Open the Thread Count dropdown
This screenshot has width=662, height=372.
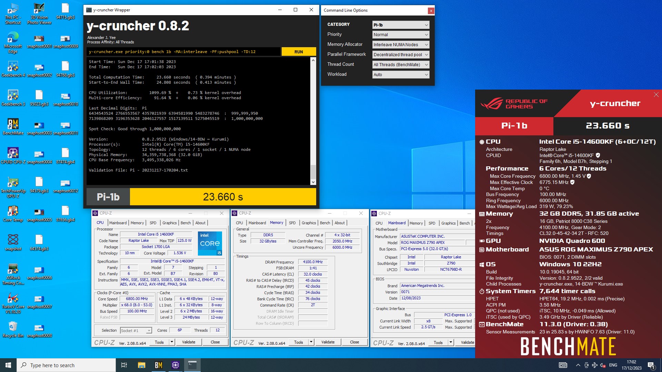click(x=401, y=65)
